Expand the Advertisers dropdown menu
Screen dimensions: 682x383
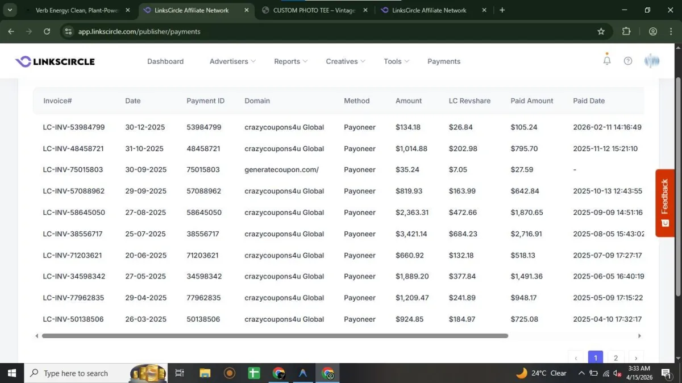tap(232, 61)
